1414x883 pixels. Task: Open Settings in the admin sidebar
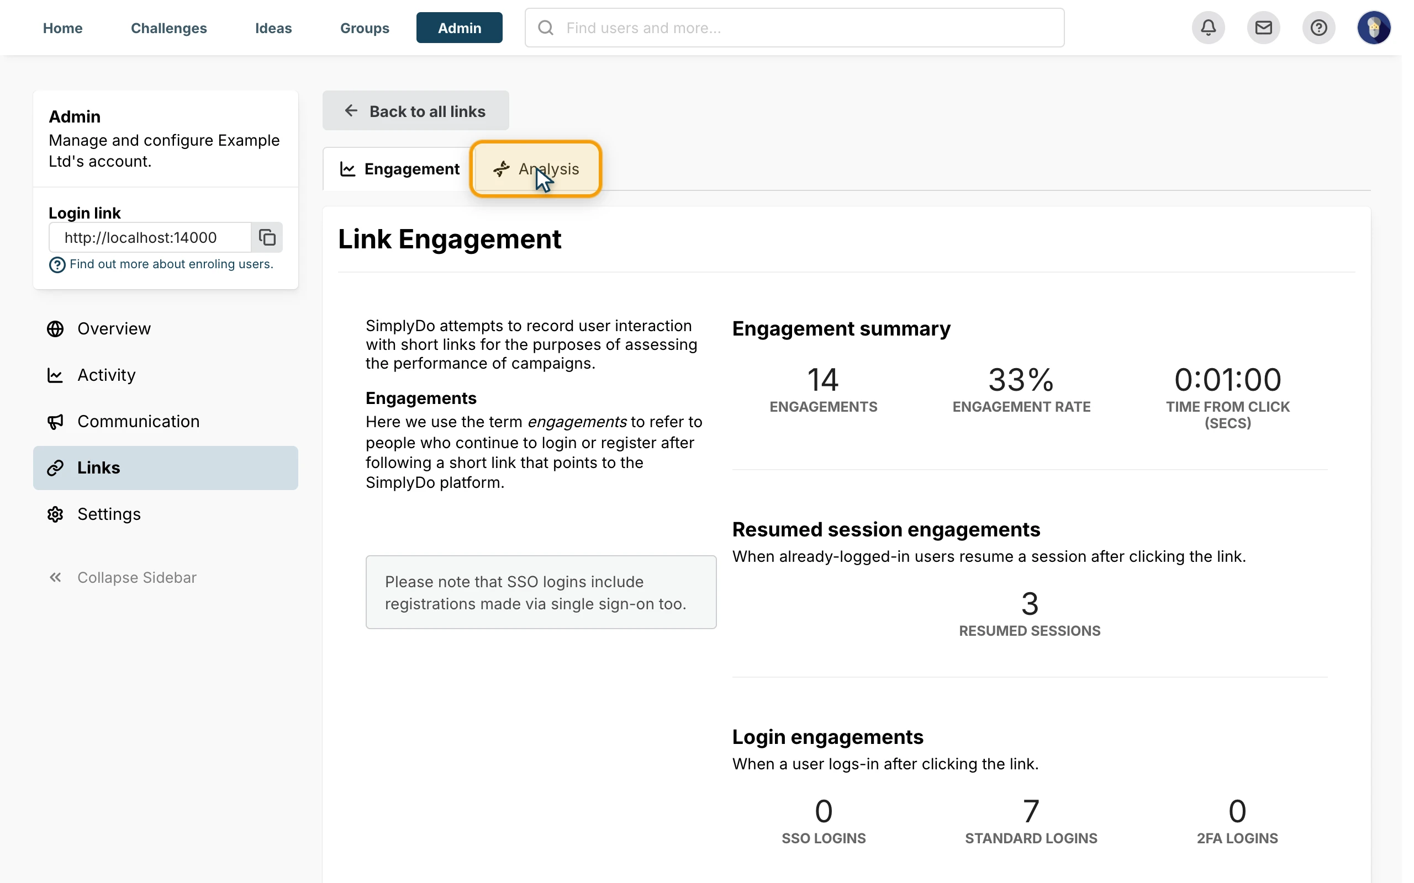(x=165, y=514)
